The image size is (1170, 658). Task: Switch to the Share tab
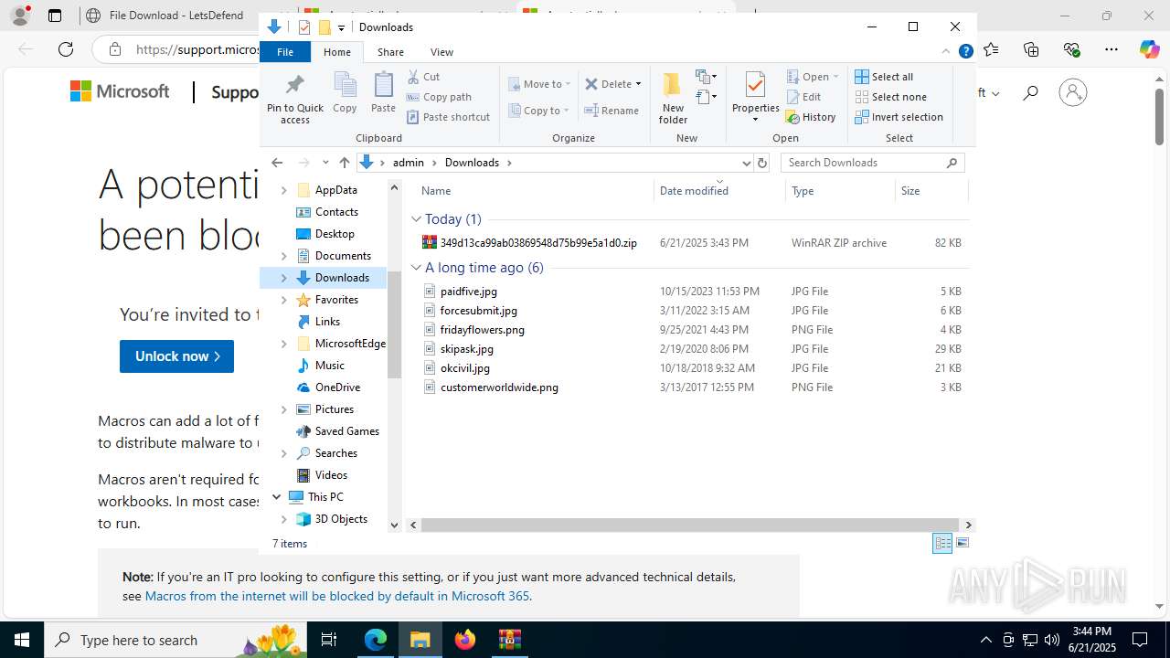390,52
